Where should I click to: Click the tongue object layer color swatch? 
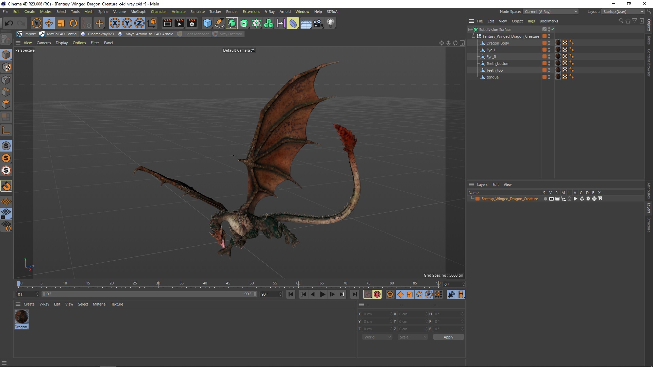(x=545, y=77)
